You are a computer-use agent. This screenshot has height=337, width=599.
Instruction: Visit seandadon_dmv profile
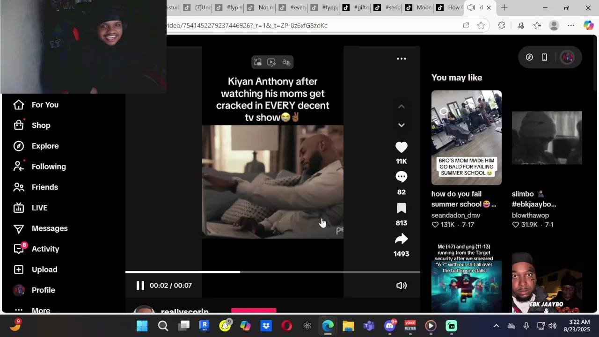(x=456, y=215)
